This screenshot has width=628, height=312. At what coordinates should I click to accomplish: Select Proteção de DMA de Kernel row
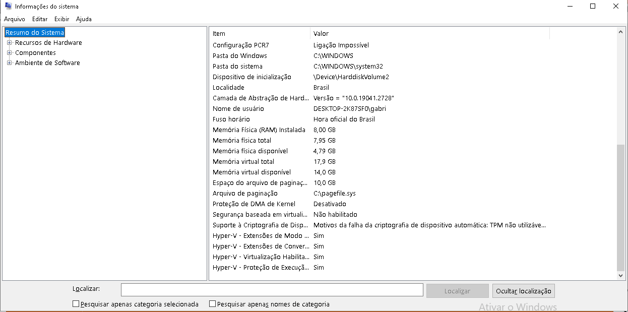click(x=380, y=204)
